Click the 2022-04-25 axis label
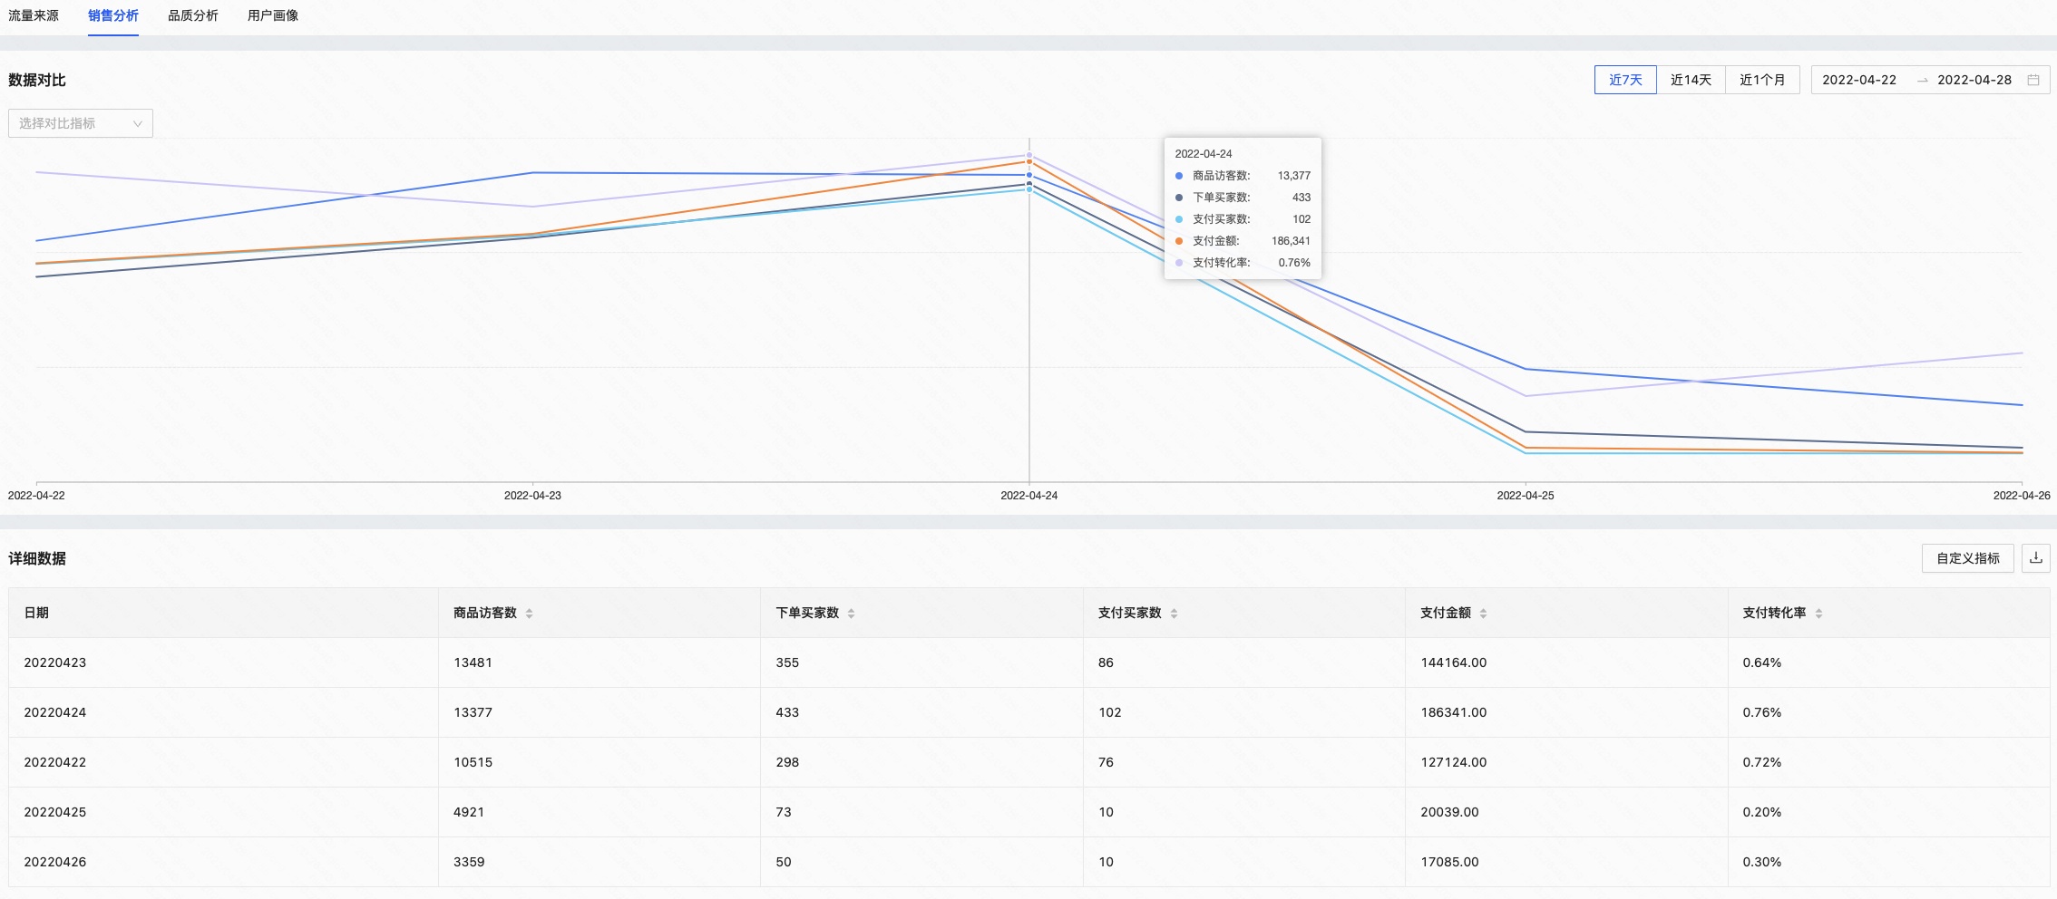The height and width of the screenshot is (899, 2057). [x=1526, y=496]
